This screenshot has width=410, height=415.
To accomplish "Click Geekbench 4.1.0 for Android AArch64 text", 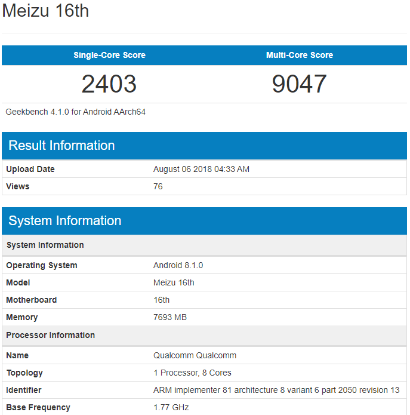I will point(75,112).
